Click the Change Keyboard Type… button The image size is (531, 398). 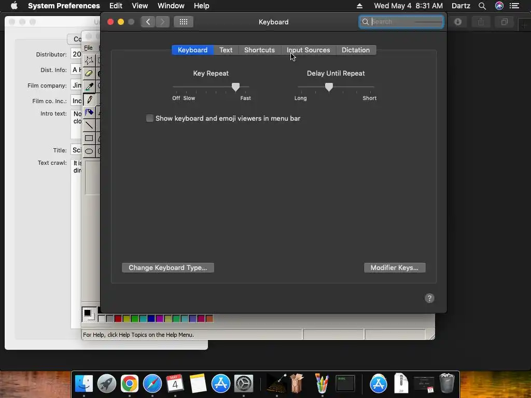168,268
